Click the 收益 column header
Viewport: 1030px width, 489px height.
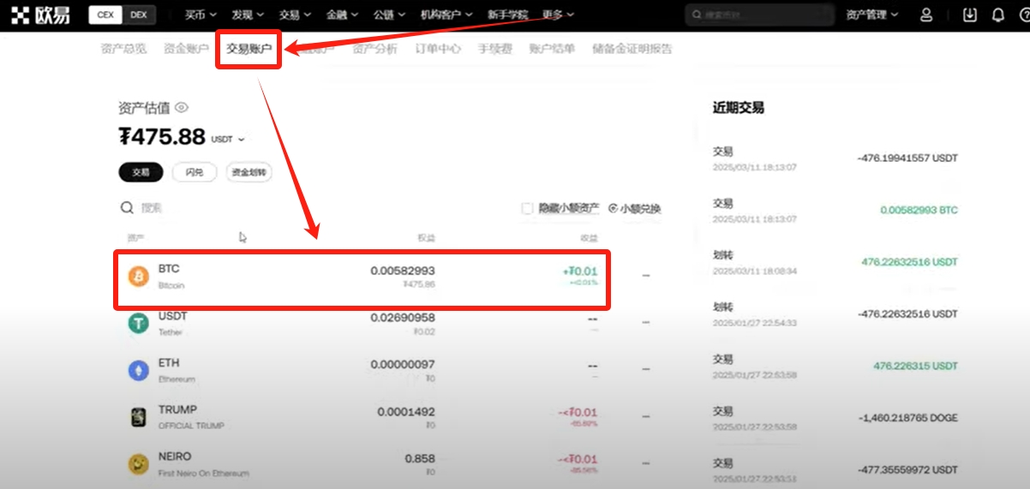click(588, 238)
